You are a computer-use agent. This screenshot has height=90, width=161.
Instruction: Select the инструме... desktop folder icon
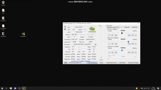[3, 19]
